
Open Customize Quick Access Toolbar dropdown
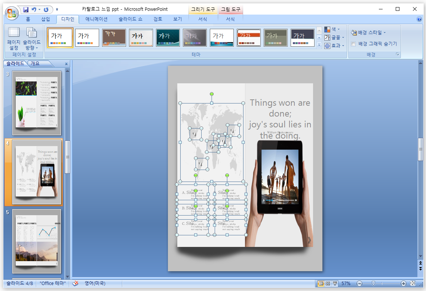coord(57,9)
